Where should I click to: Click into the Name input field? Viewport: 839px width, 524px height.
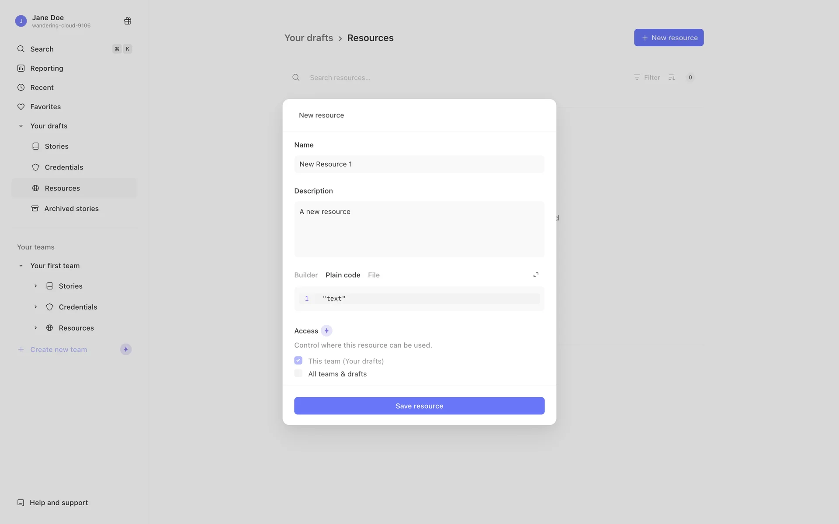coord(419,164)
